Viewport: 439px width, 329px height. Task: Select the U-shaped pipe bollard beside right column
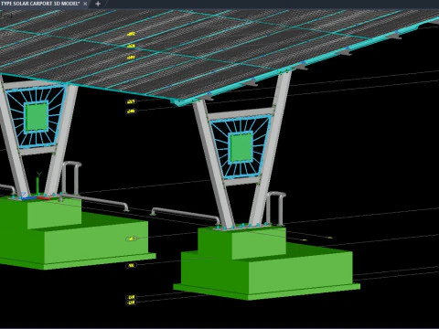click(275, 208)
